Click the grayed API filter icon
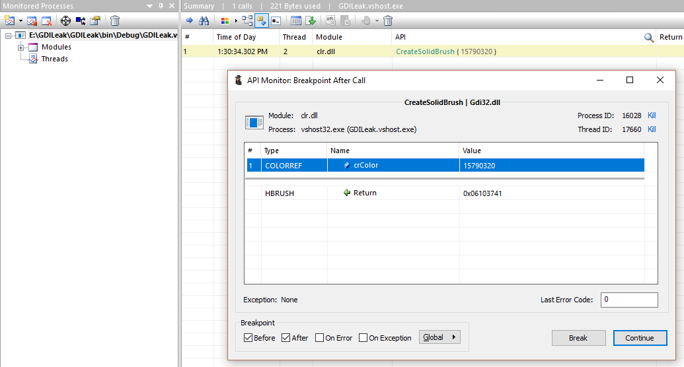 [330, 20]
